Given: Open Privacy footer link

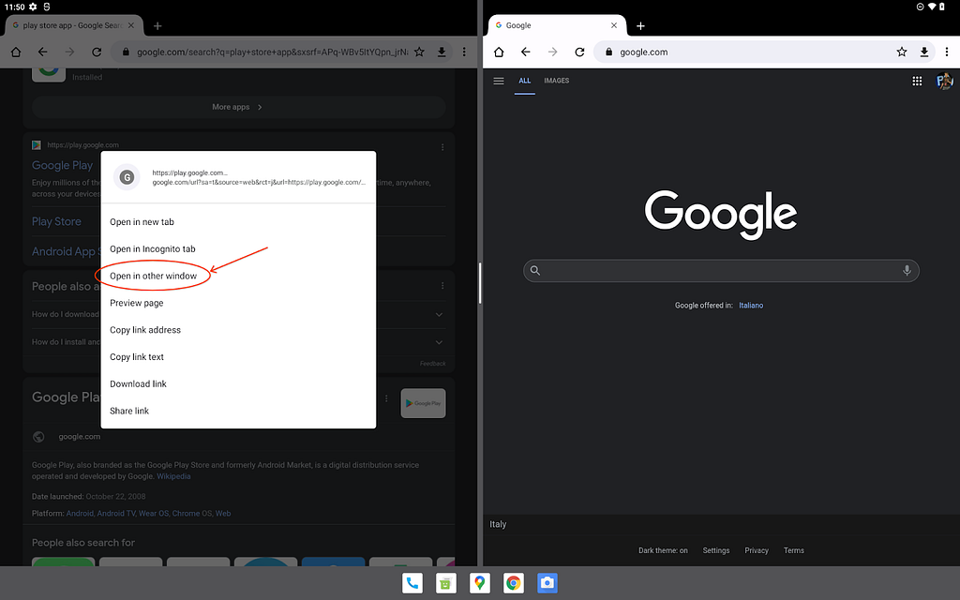Looking at the screenshot, I should point(757,550).
